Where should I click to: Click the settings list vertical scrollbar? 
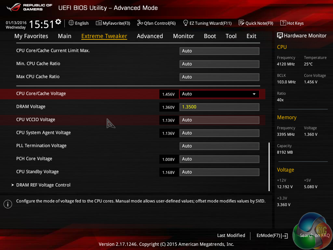click(x=269, y=167)
